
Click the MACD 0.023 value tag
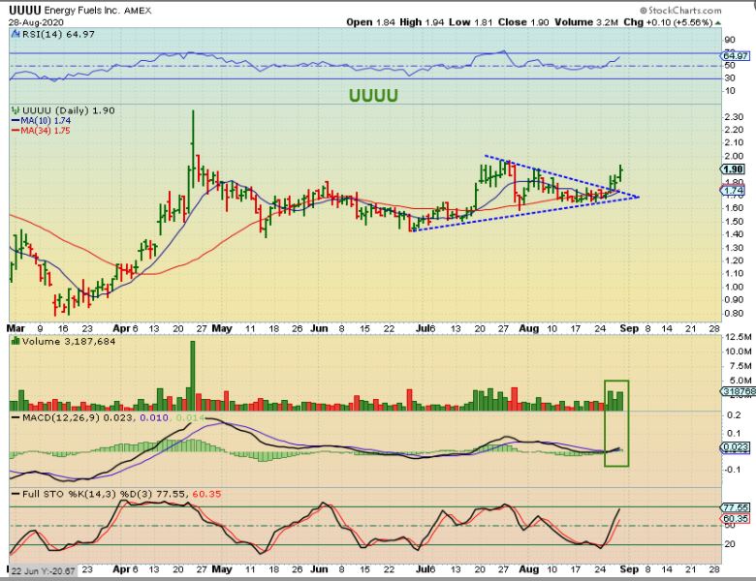732,446
